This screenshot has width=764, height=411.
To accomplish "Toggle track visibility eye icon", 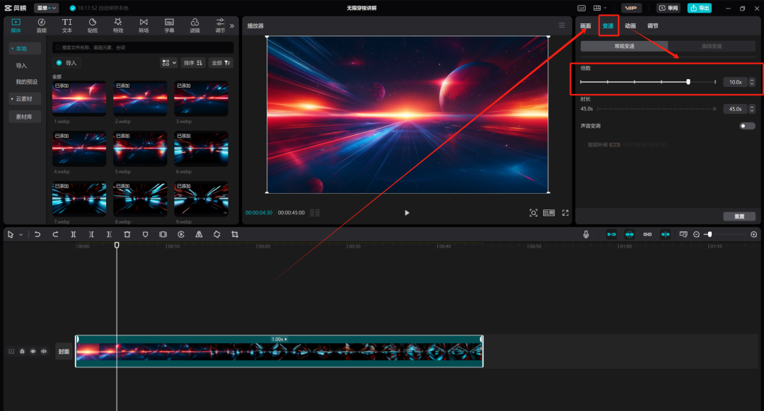I will point(33,351).
